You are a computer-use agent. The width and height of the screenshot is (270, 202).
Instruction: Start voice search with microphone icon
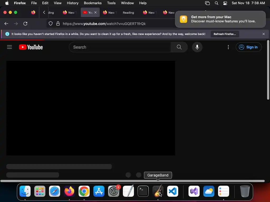pyautogui.click(x=197, y=47)
